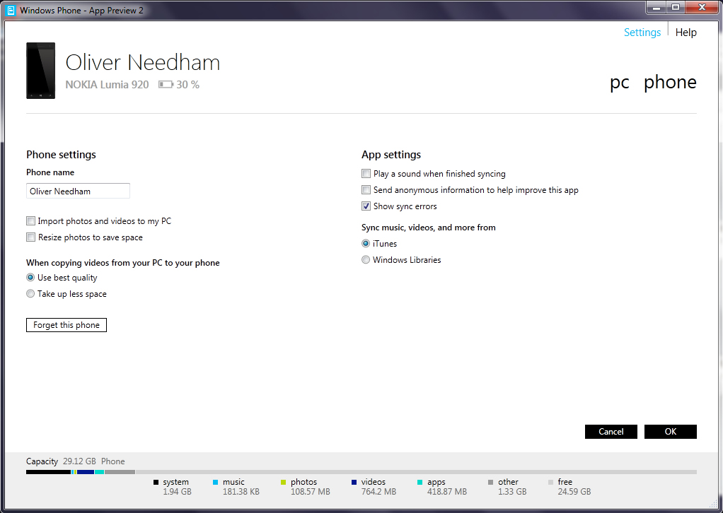Click the Nokia Lumia phone image
This screenshot has width=723, height=513.
[40, 71]
